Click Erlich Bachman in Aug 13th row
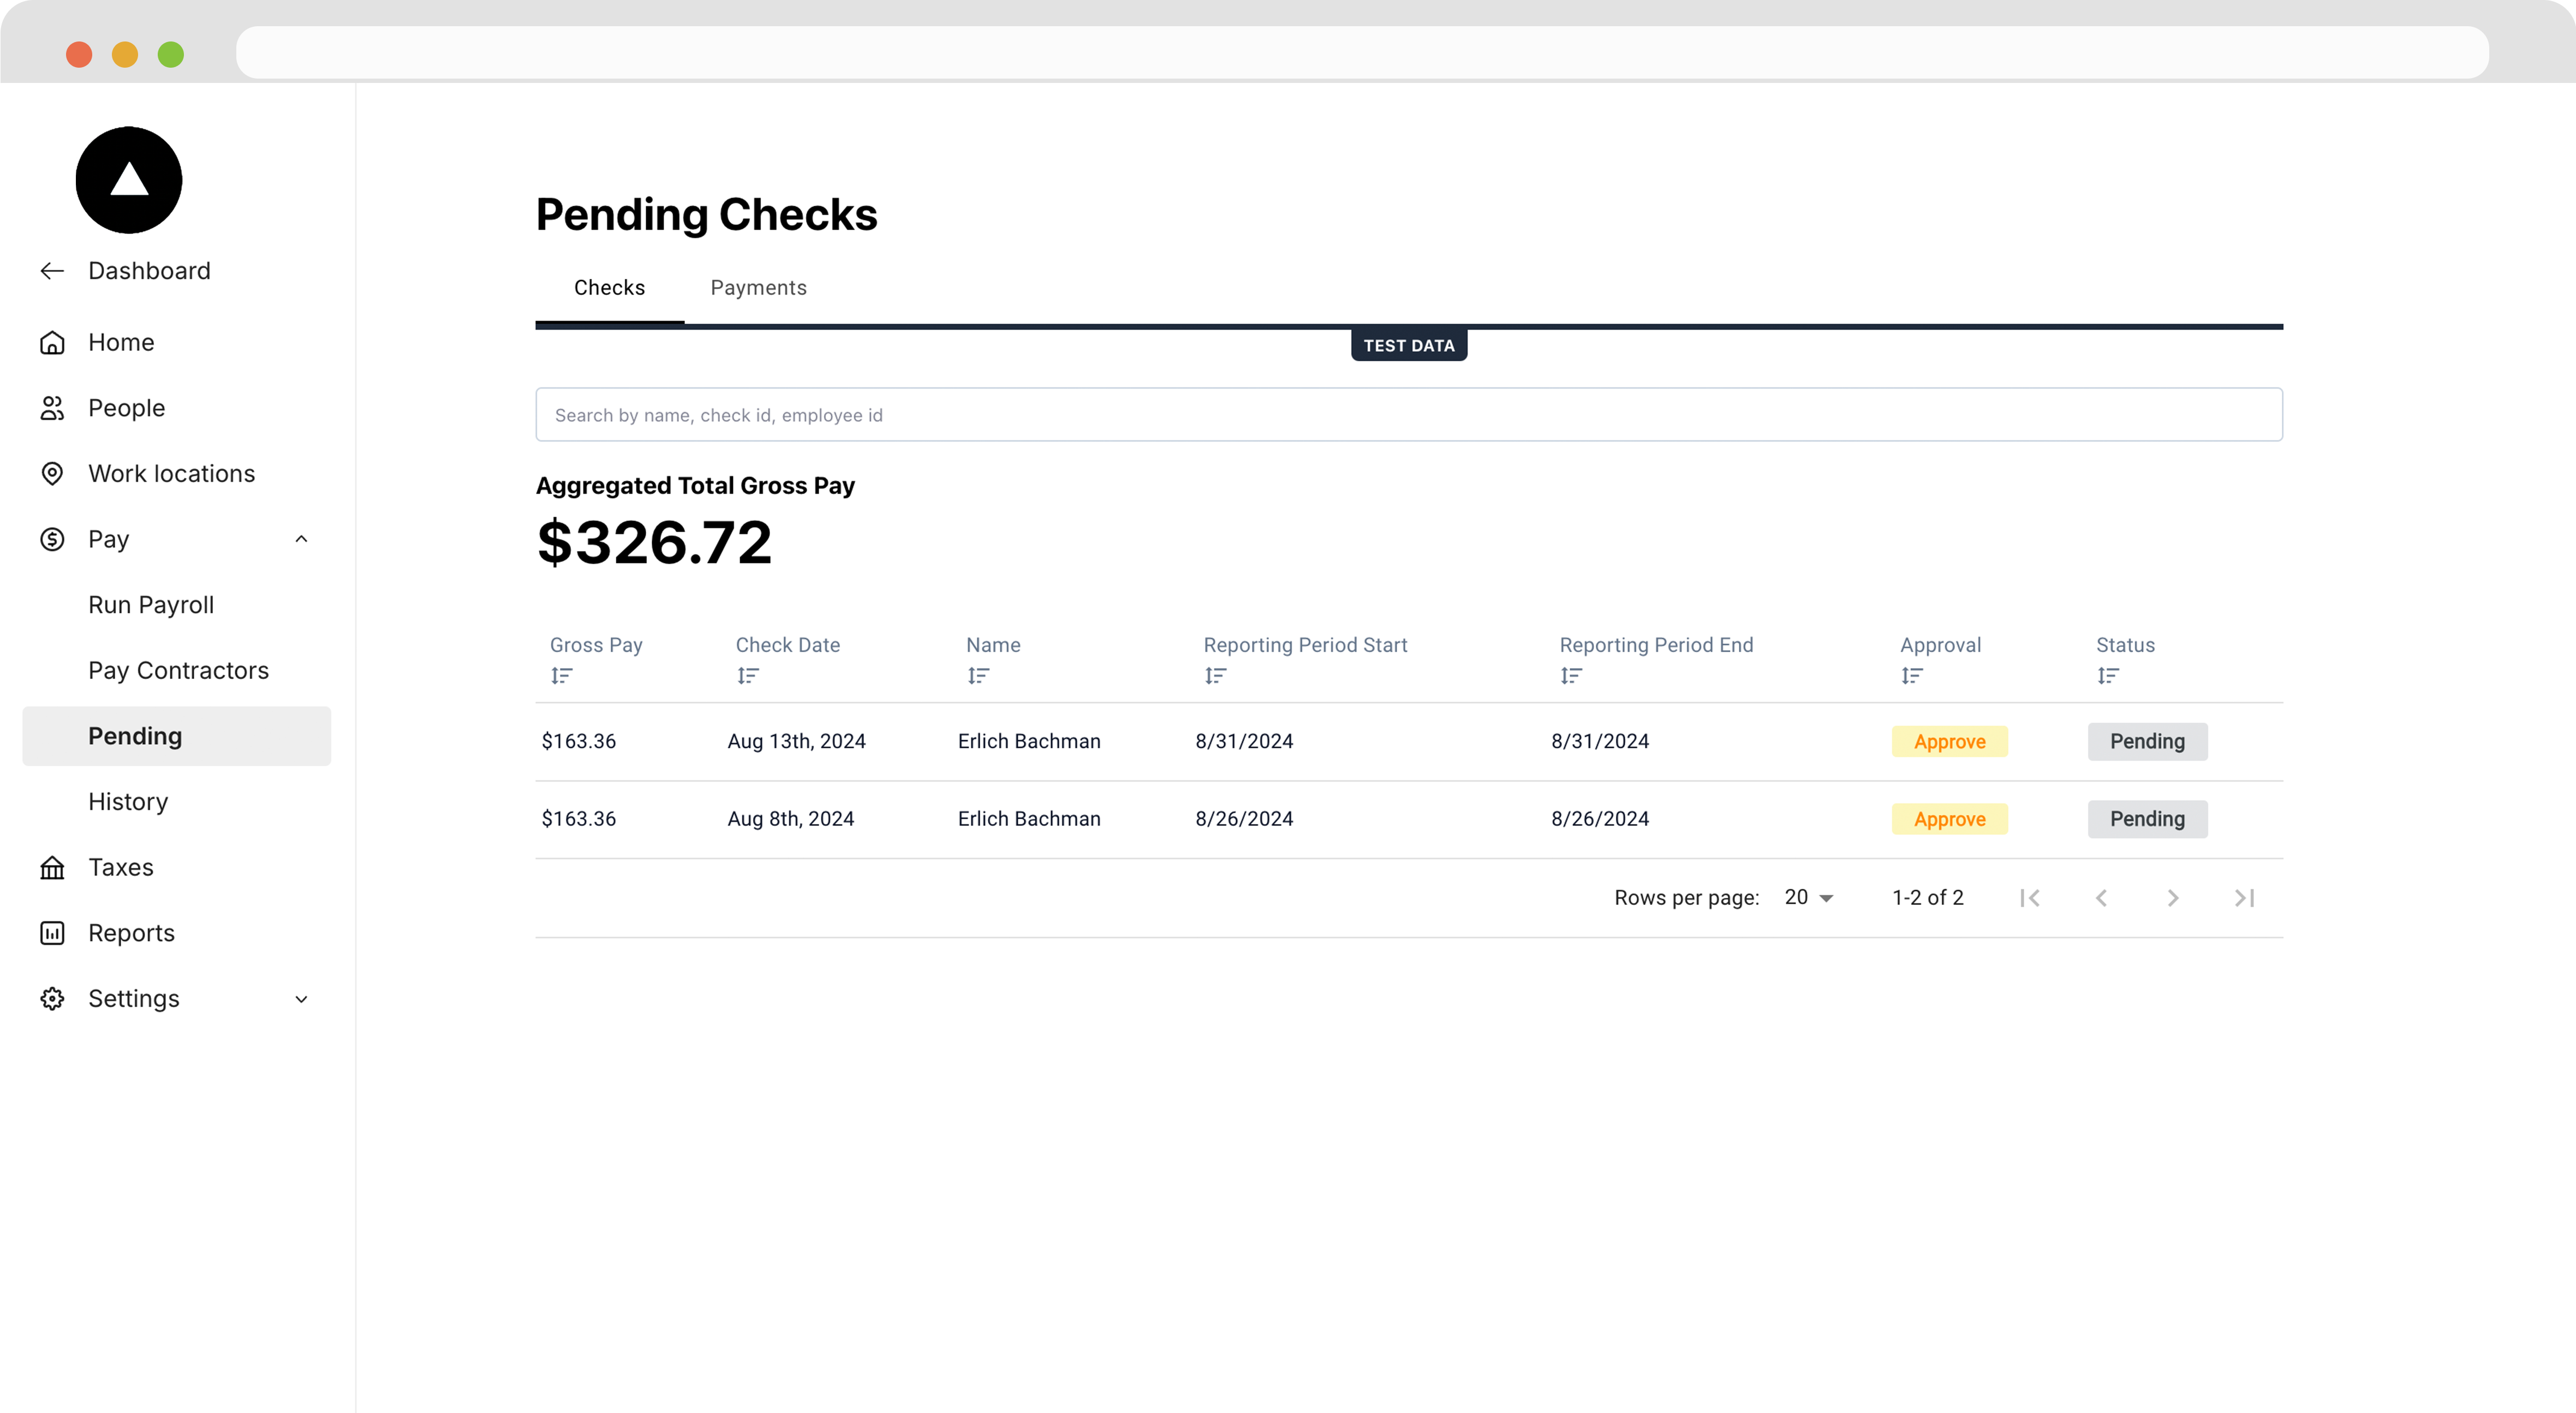This screenshot has width=2576, height=1413. point(1029,742)
